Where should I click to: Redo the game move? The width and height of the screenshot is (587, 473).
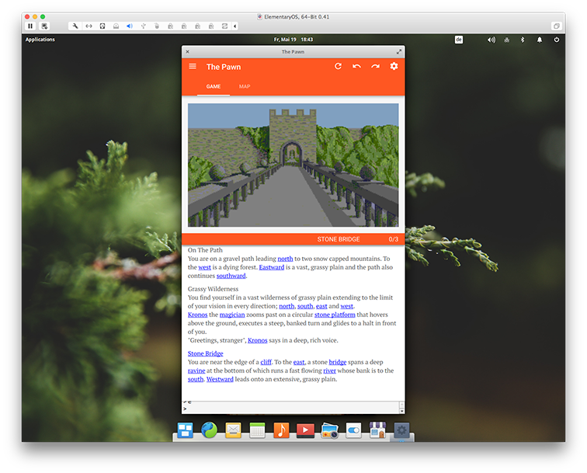click(x=375, y=67)
